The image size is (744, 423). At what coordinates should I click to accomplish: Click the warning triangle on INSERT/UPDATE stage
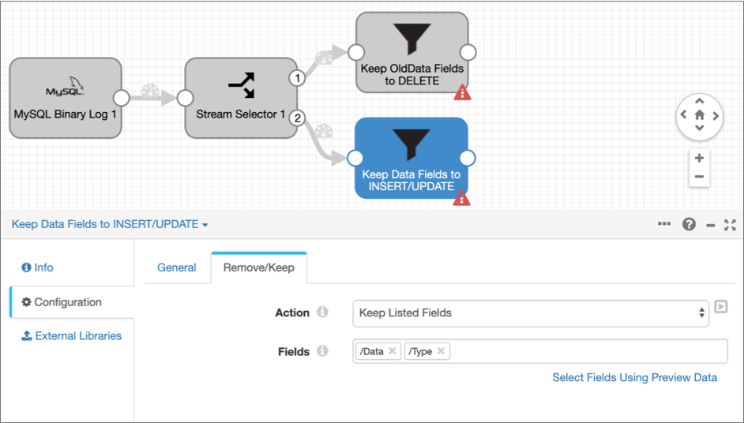[x=462, y=198]
